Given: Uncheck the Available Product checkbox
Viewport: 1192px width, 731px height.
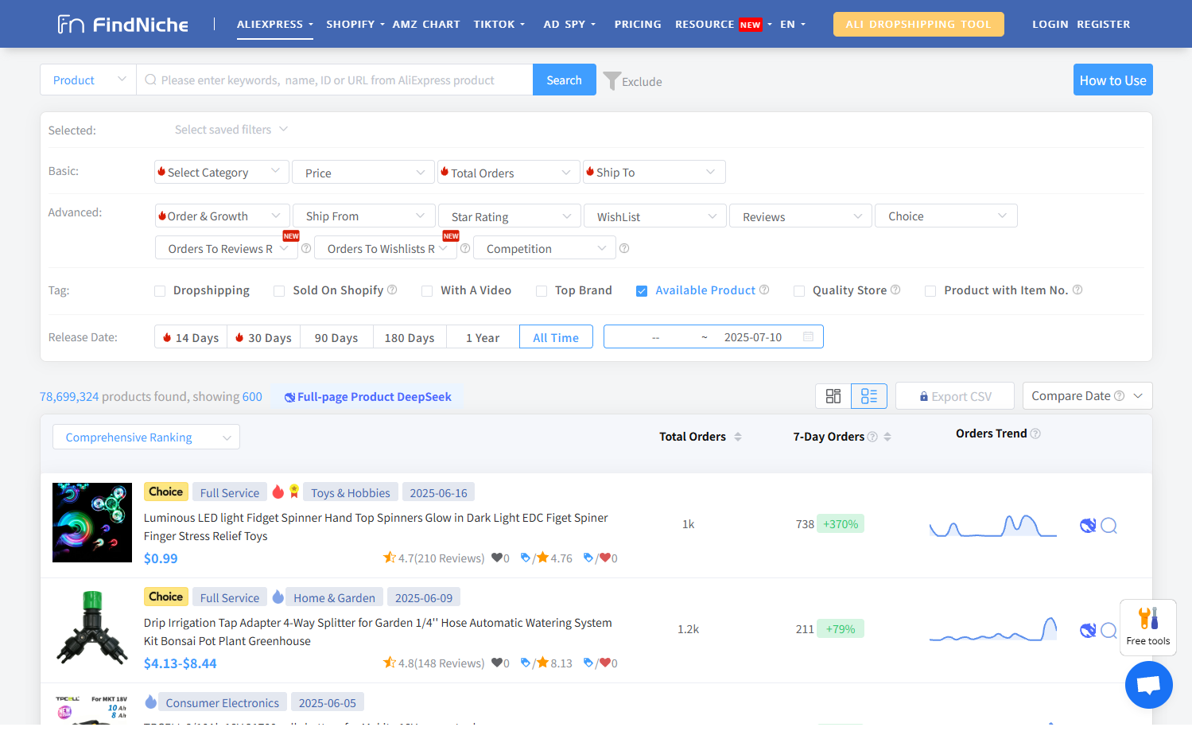Looking at the screenshot, I should pyautogui.click(x=642, y=291).
